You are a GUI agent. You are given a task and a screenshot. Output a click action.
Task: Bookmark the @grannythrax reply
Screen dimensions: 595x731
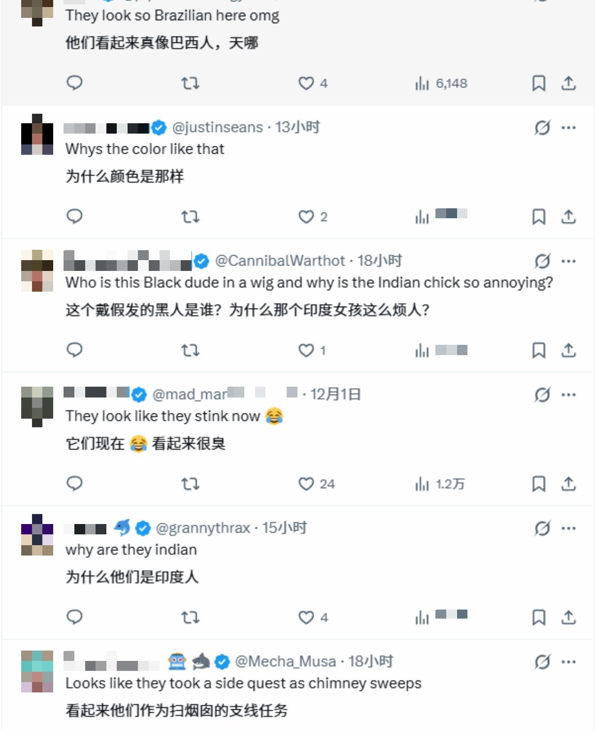[539, 617]
